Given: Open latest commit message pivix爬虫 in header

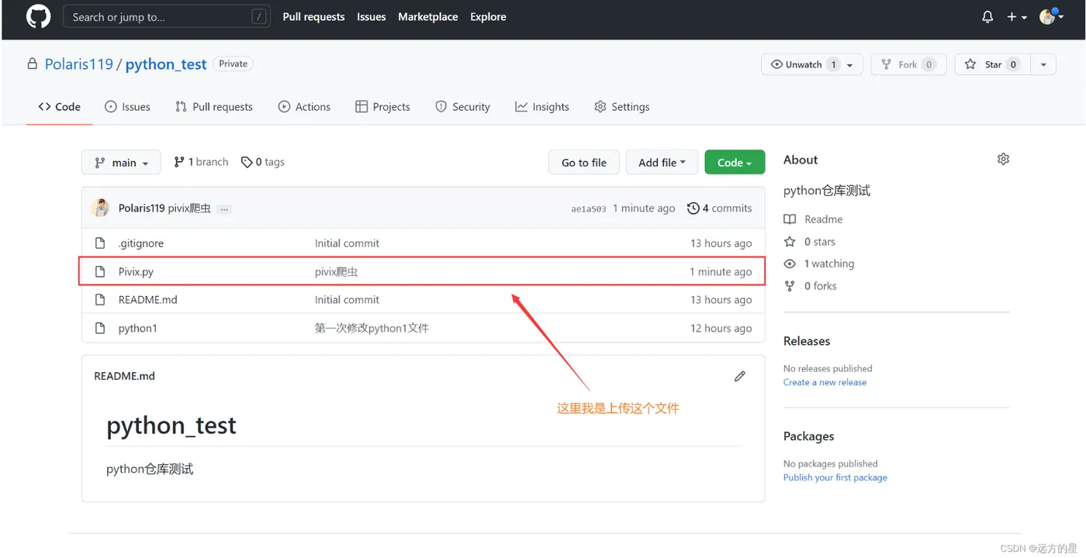Looking at the screenshot, I should tap(189, 208).
